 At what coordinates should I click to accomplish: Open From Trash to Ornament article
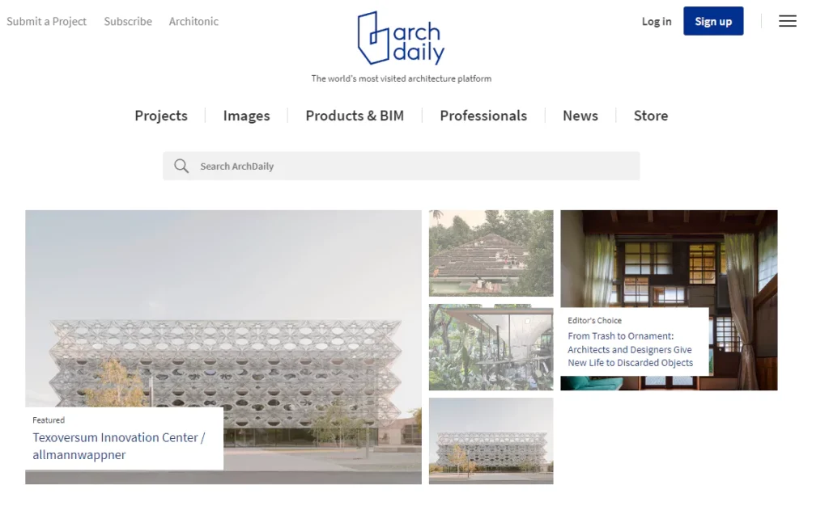pos(630,349)
